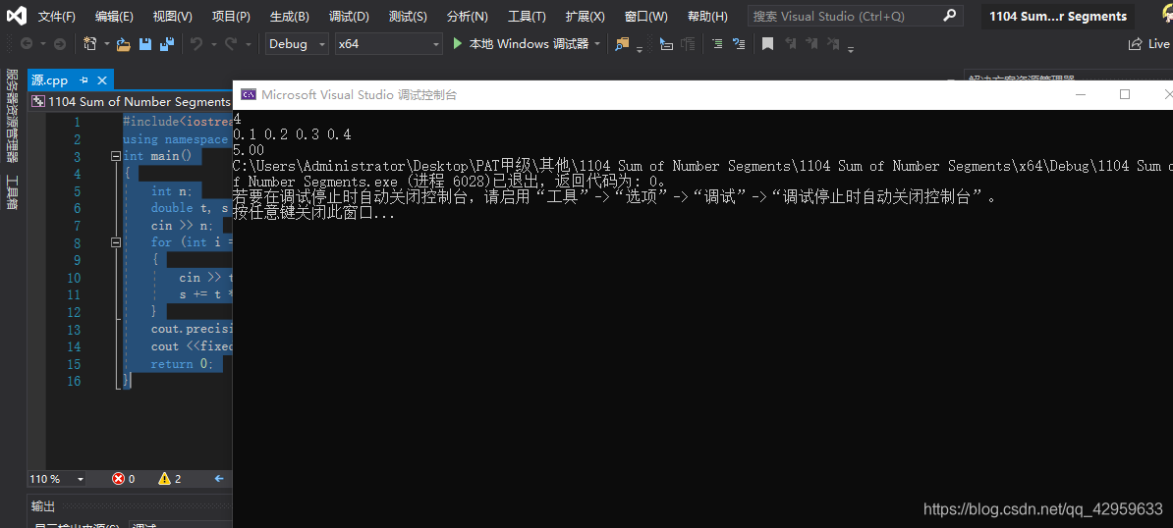Click the 1104 Sum...r Segments solution name
1173x528 pixels.
click(x=1058, y=17)
